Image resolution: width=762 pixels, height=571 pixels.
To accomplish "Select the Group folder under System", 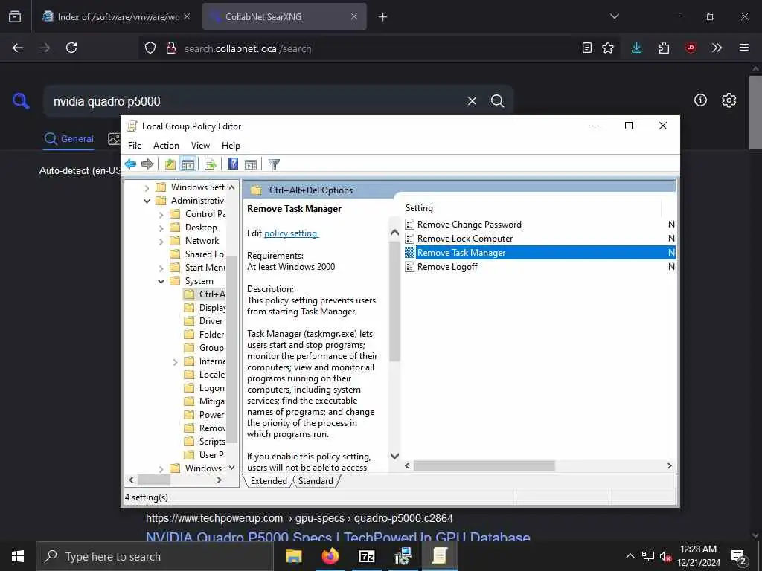I will [204, 348].
